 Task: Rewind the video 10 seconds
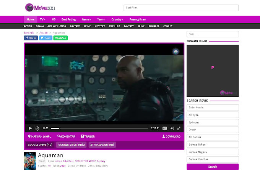tap(37, 128)
